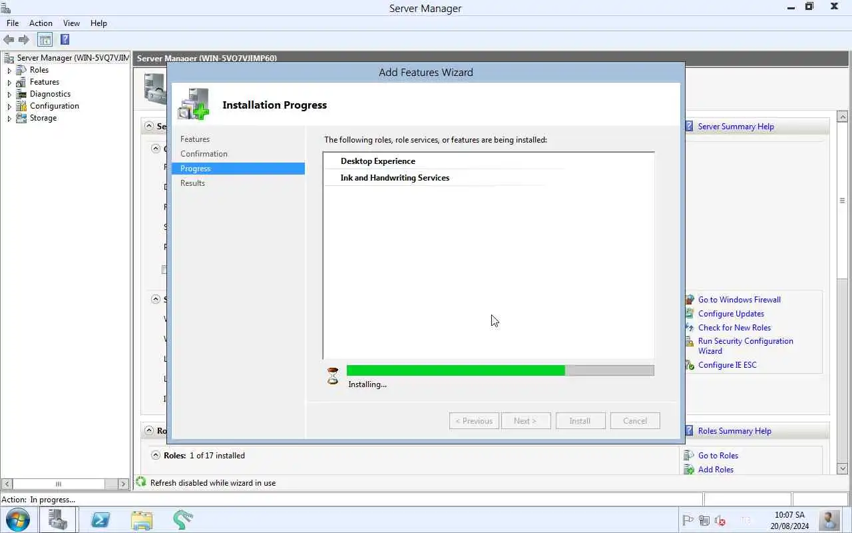
Task: Select the Server Manager root tree node
Action: click(73, 58)
